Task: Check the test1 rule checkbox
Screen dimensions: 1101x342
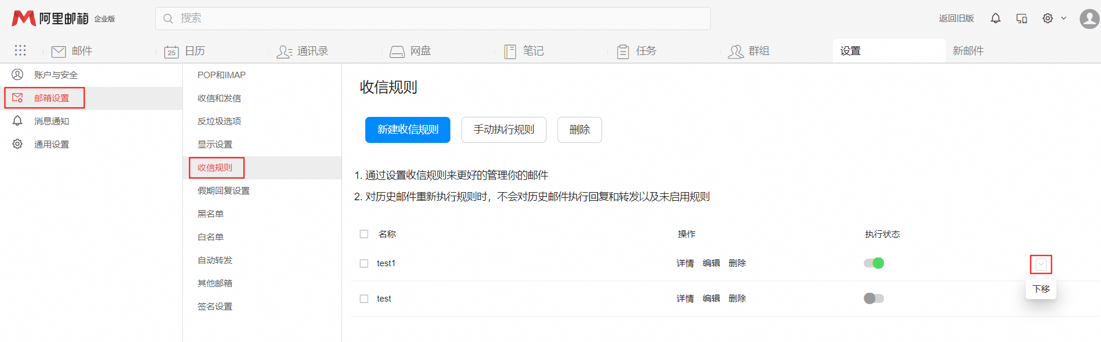Action: tap(364, 263)
